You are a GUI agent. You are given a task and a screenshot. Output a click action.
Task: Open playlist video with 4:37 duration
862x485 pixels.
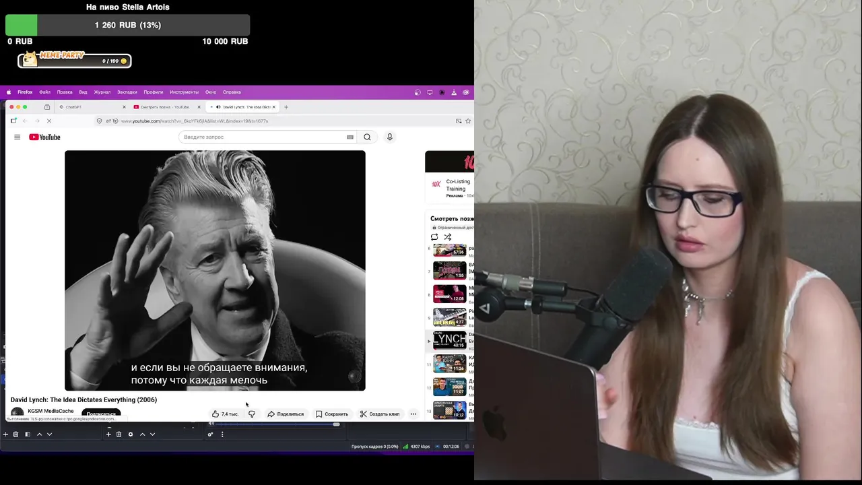click(x=449, y=317)
